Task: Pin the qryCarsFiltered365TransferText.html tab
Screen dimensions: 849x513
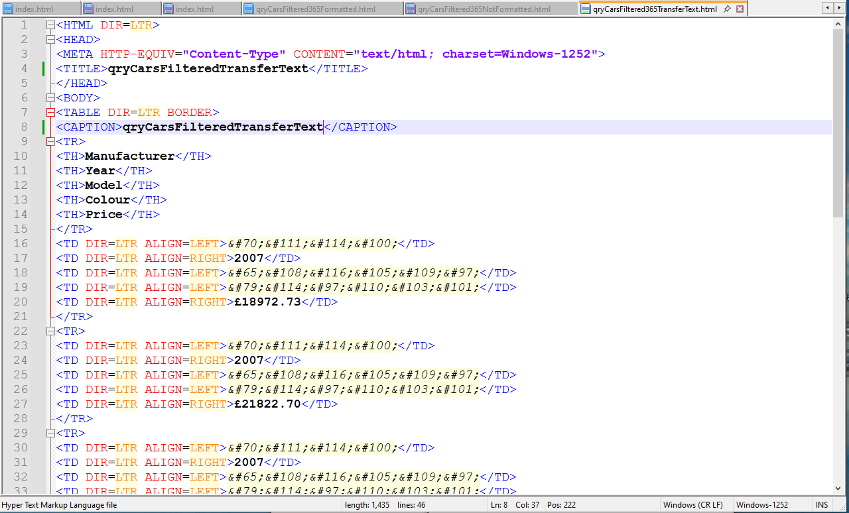Action: [x=727, y=9]
